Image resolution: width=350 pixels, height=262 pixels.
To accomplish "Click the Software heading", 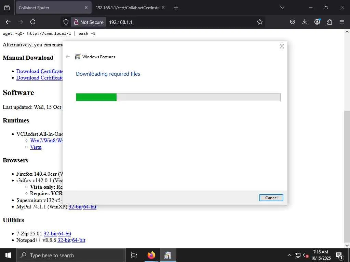I will click(18, 92).
